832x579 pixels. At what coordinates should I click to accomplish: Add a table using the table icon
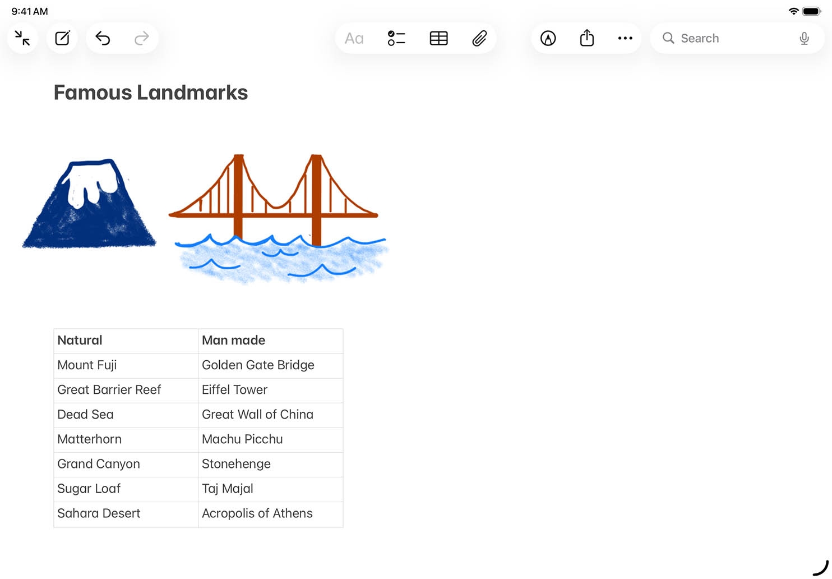click(438, 38)
